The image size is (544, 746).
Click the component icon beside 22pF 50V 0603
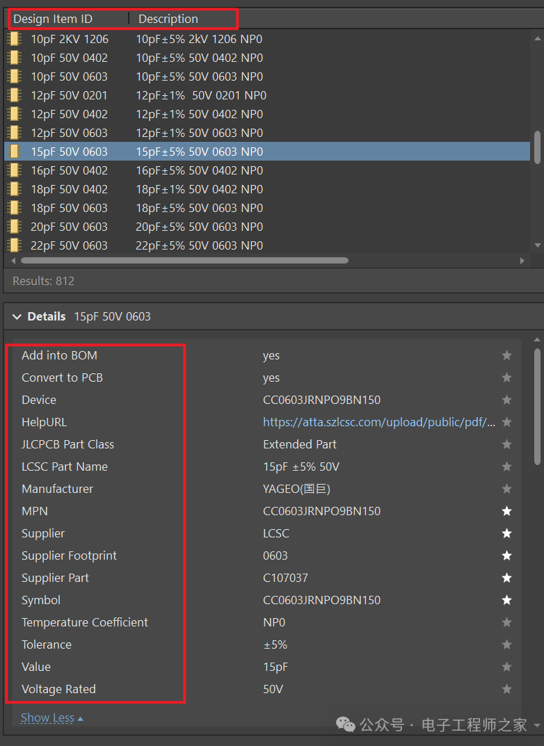[x=14, y=245]
